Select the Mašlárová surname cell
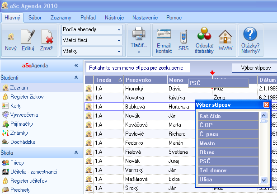This screenshot has width=277, height=194. pos(145,179)
